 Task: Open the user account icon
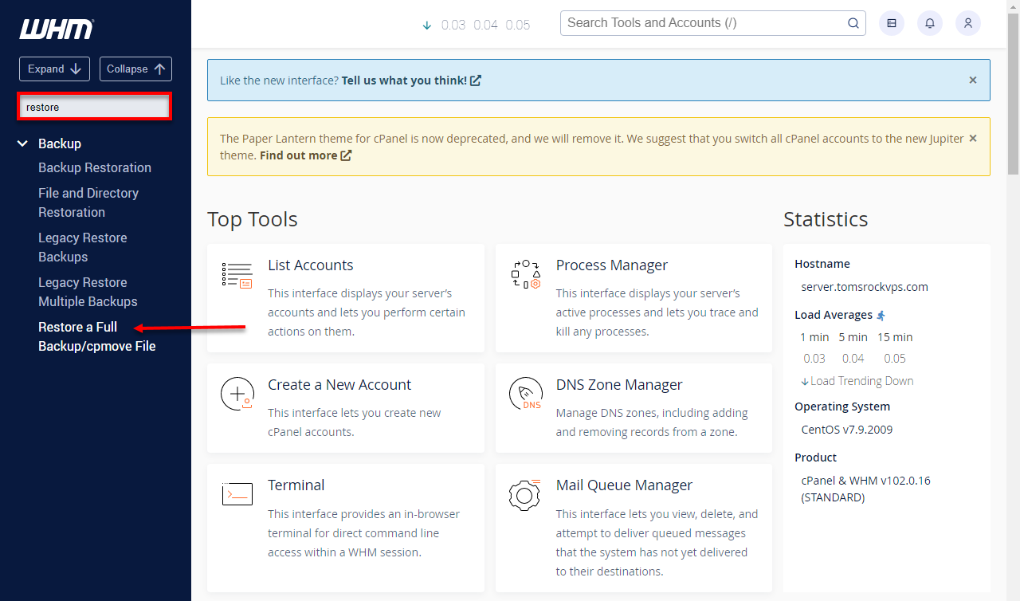[x=968, y=23]
